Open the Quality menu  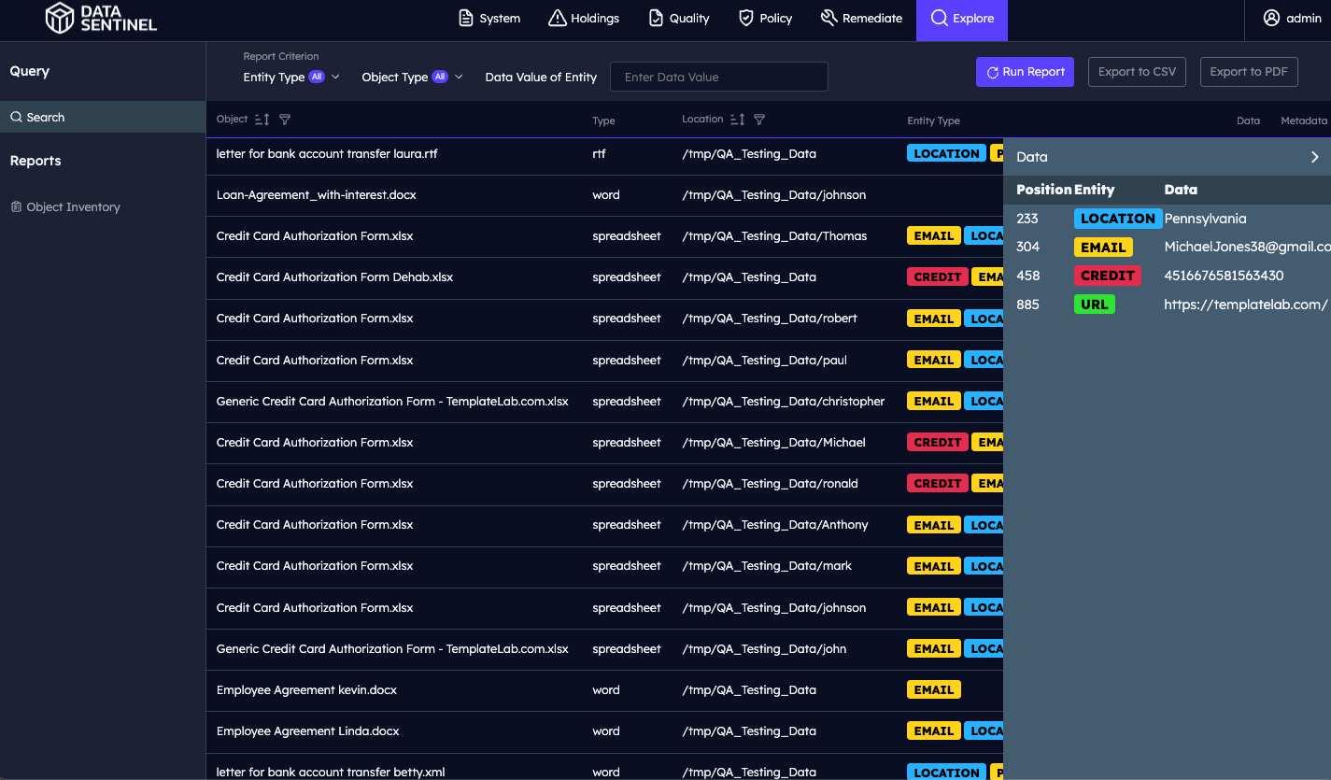[x=679, y=19]
